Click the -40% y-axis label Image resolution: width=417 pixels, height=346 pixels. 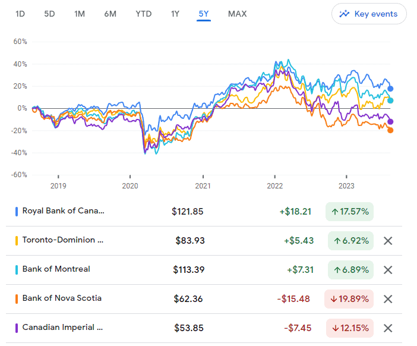point(19,153)
